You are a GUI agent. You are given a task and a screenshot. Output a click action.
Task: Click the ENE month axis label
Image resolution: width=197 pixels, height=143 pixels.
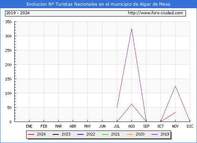point(29,126)
